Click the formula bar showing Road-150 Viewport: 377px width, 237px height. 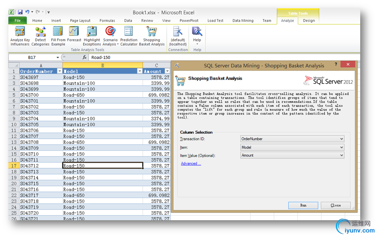point(223,58)
